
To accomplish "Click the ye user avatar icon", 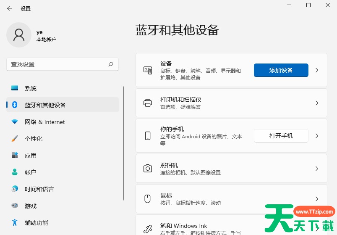I will [19, 35].
